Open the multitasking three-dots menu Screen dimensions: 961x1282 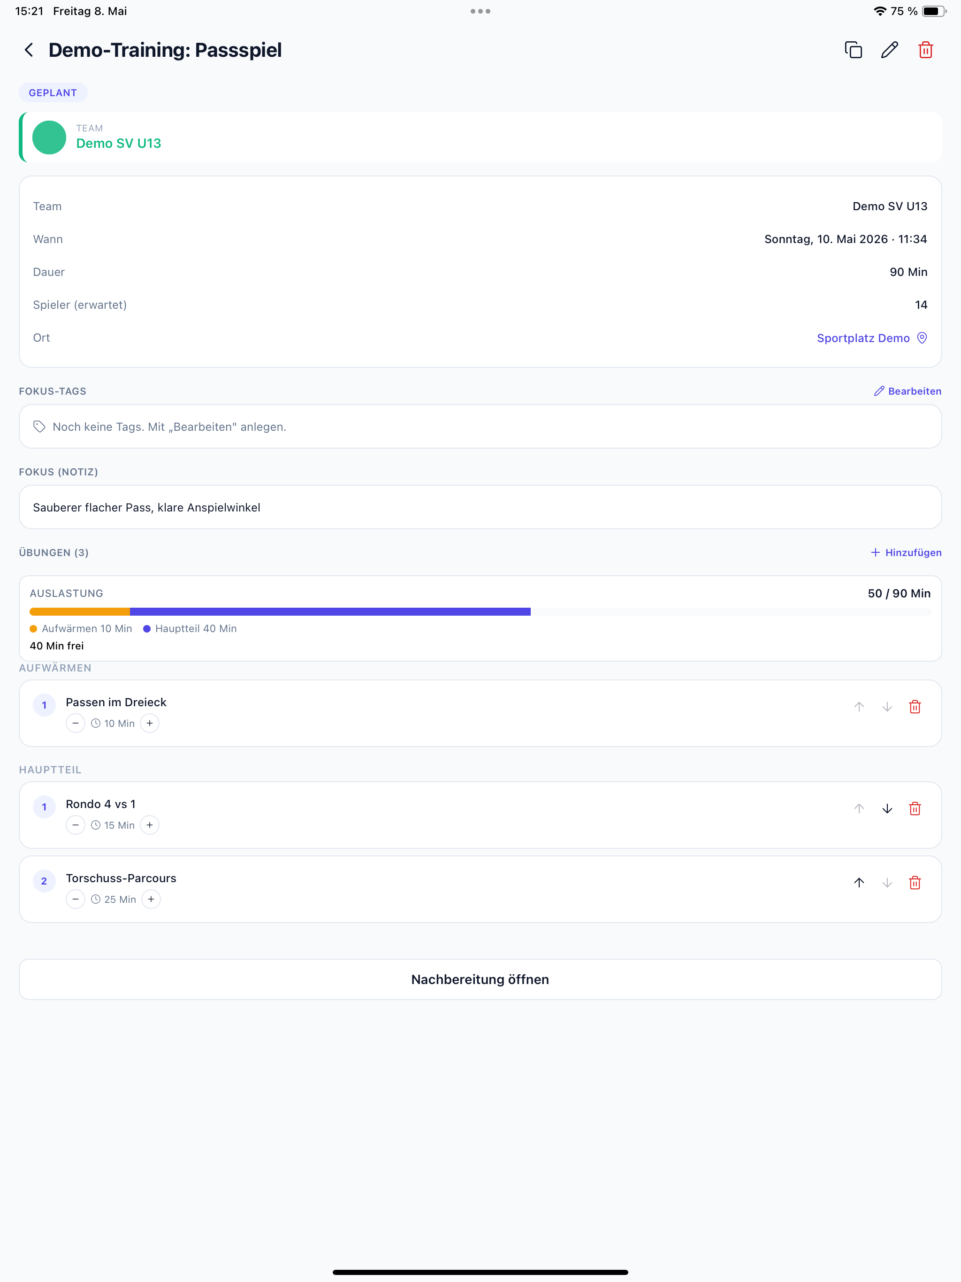480,11
